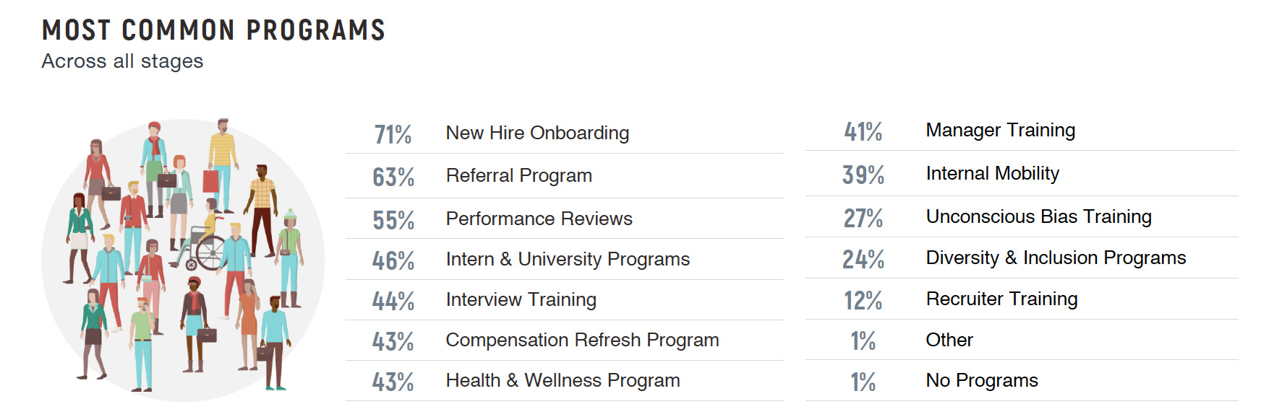The width and height of the screenshot is (1261, 417).
Task: Click the 12% Recruiter Training figure
Action: 863,300
